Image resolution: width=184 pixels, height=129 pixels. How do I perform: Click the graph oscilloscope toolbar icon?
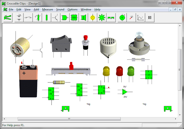pos(141,18)
